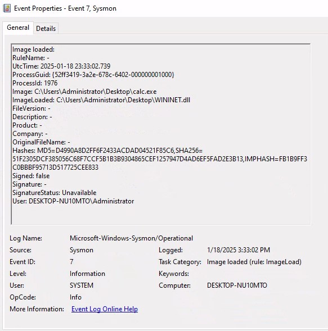The height and width of the screenshot is (331, 328).
Task: Click the ProcessGuid value line
Action: pos(93,75)
